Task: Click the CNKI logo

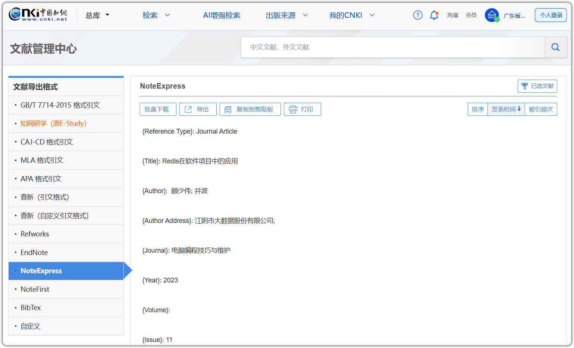Action: (38, 15)
